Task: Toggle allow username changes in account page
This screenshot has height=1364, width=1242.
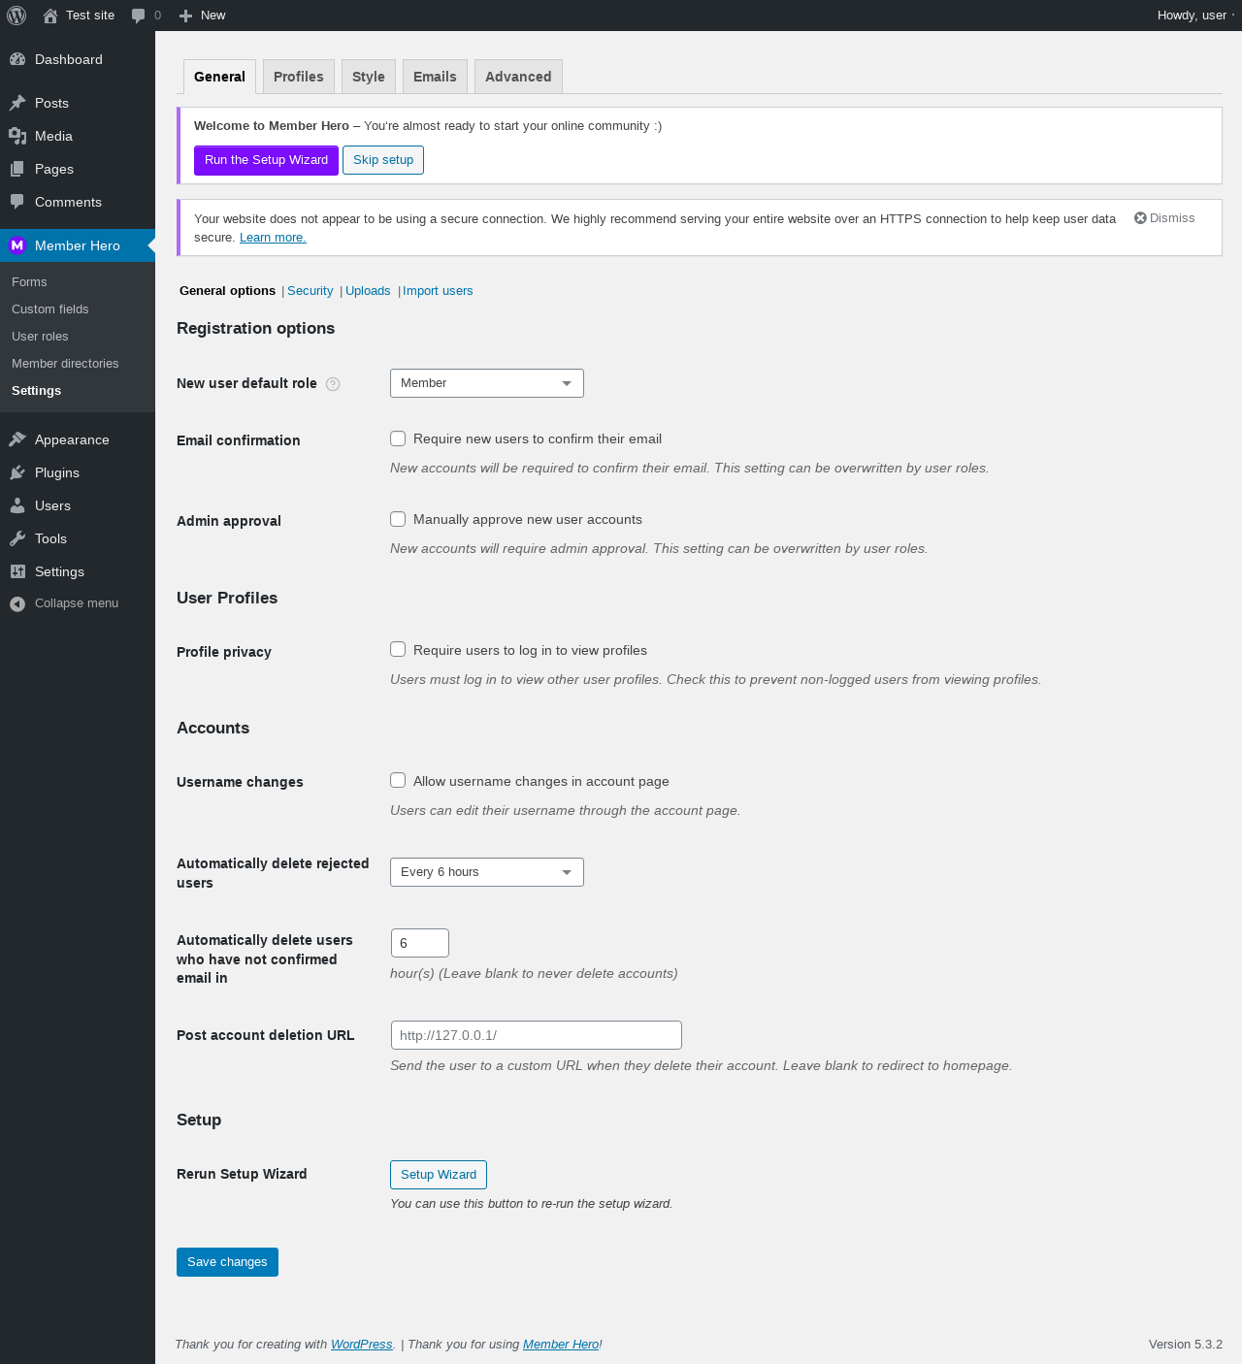Action: tap(398, 780)
